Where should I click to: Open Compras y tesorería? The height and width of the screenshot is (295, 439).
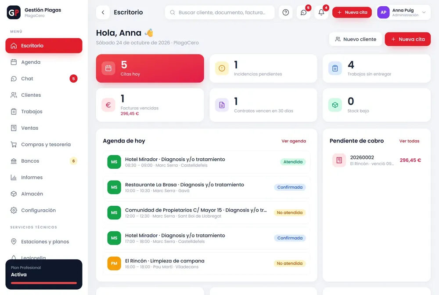[43, 144]
